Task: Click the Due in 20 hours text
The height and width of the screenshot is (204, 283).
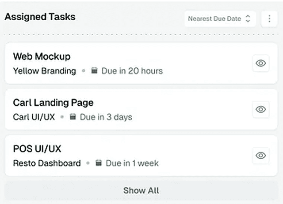Action: pos(132,70)
